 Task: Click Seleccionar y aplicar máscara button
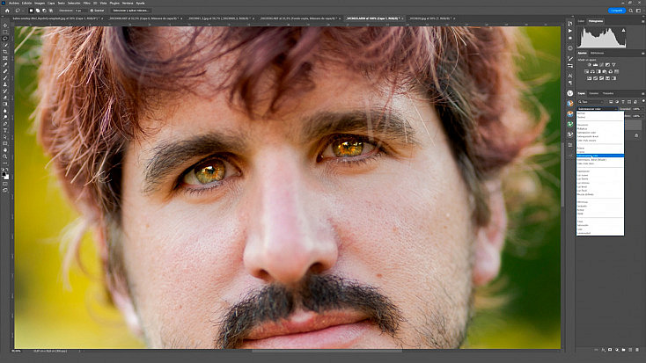point(130,11)
